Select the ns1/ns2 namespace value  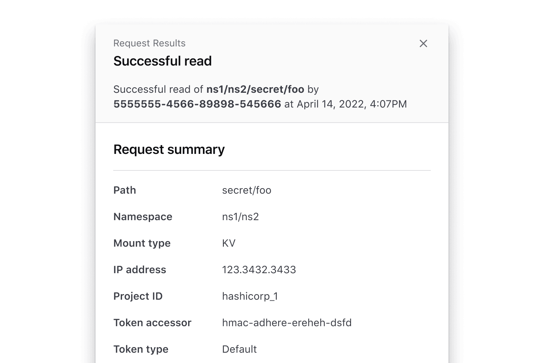pos(240,217)
